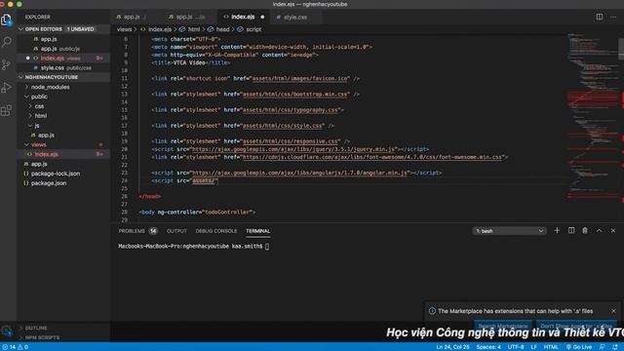Open the notifications bell icon
Viewport: 624px width, 351px height.
tap(615, 347)
